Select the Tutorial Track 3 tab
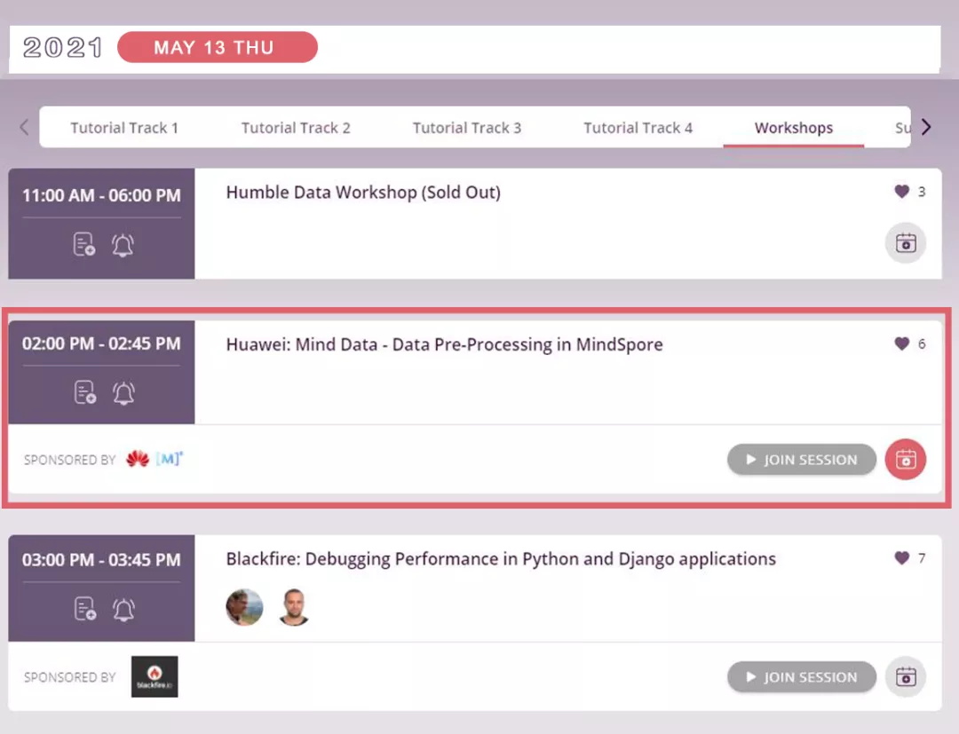 [x=466, y=128]
